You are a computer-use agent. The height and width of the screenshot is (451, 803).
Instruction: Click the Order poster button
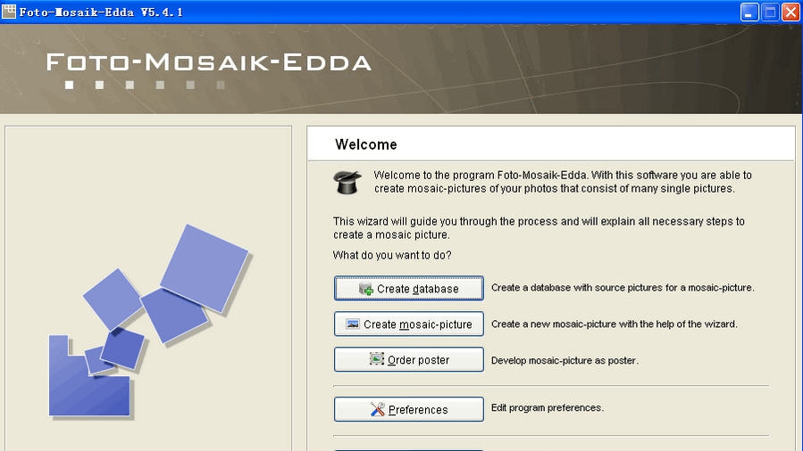tap(409, 359)
